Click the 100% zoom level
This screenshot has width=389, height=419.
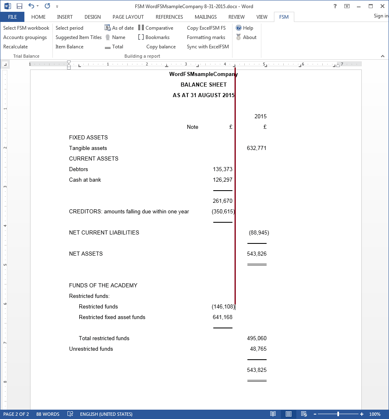point(374,414)
